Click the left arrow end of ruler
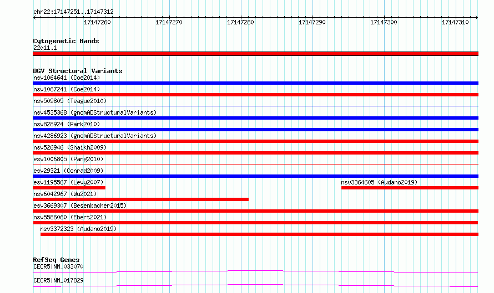 click(34, 18)
